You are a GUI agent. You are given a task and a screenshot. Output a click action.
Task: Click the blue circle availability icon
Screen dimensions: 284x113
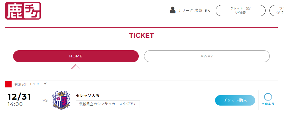(x=268, y=97)
